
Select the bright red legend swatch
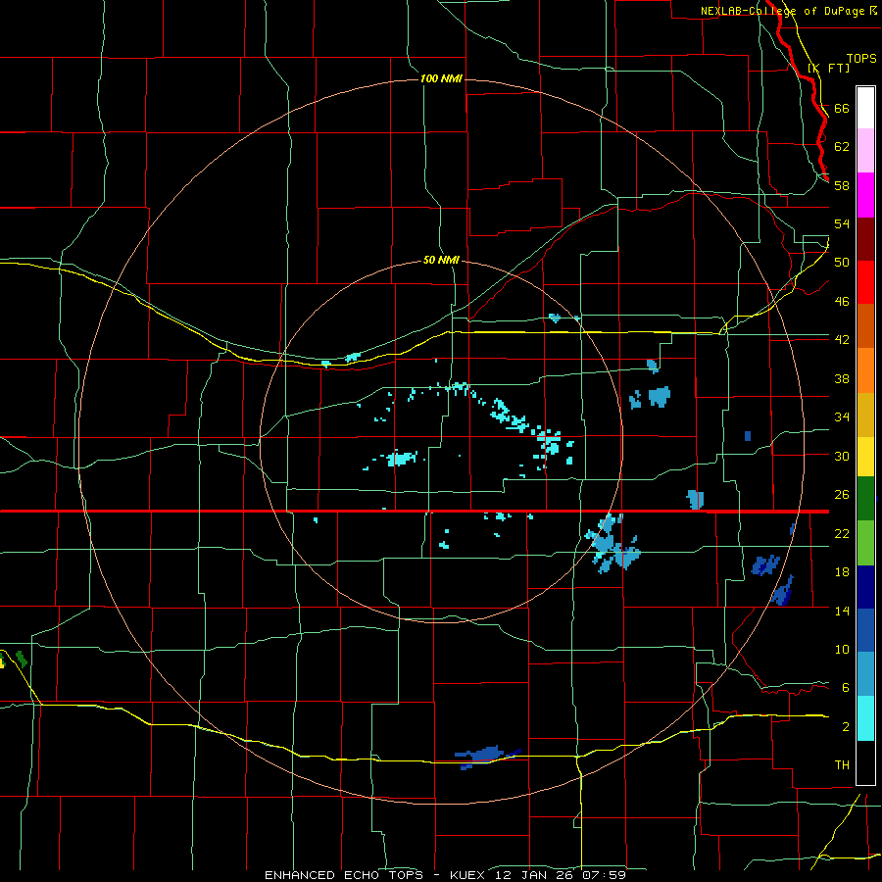coord(865,282)
